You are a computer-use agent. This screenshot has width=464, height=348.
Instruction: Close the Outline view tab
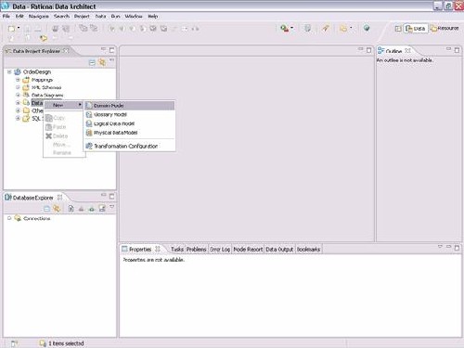(x=407, y=50)
